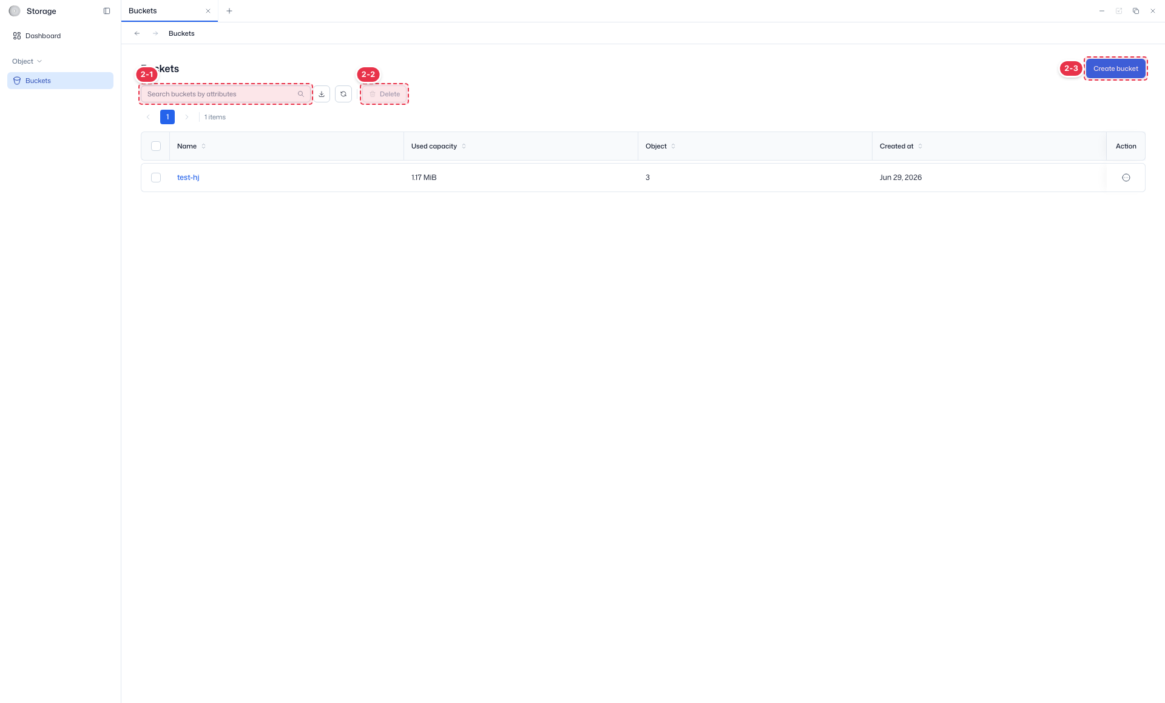
Task: Click Create bucket button
Action: tap(1115, 68)
